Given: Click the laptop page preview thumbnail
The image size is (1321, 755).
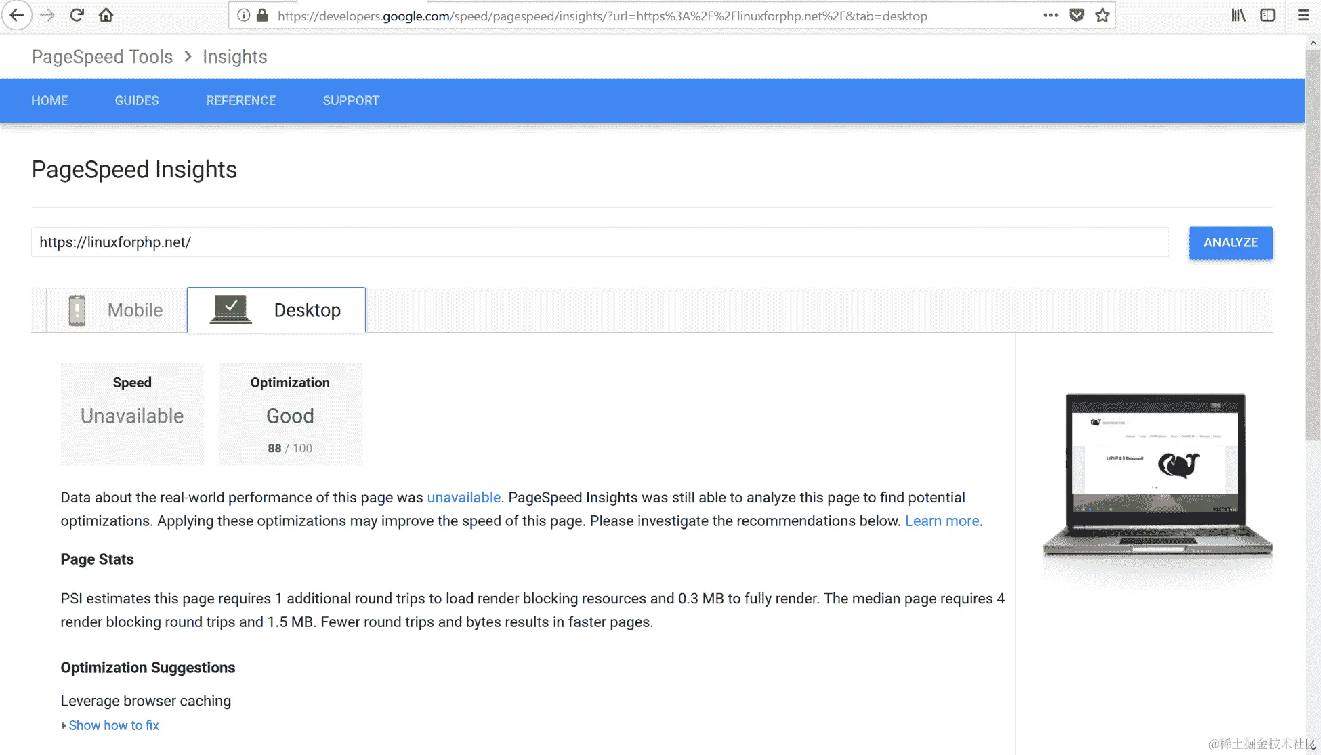Looking at the screenshot, I should click(1156, 474).
